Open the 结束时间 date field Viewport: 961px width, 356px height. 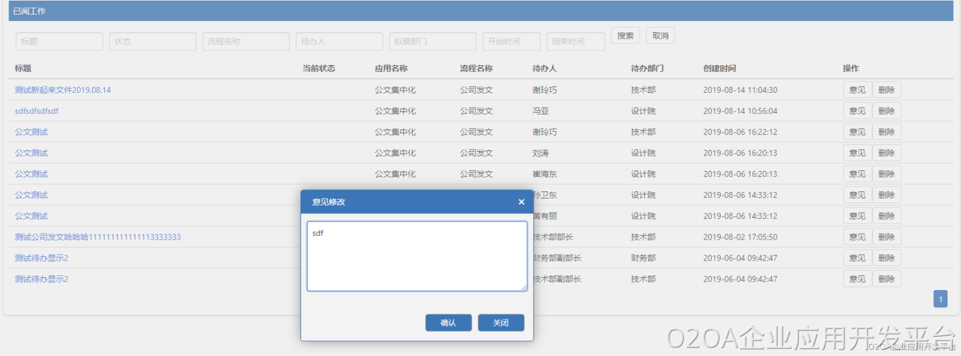[575, 42]
